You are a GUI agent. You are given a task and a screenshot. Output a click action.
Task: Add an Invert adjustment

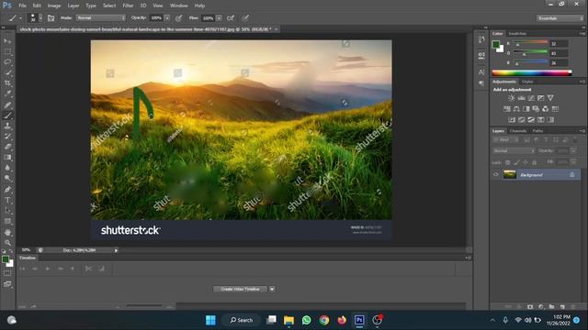(x=512, y=120)
